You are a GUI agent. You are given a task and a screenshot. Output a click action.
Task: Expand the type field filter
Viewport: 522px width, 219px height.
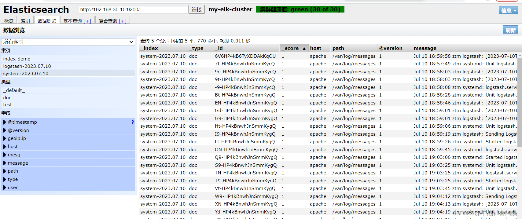(x=5, y=179)
